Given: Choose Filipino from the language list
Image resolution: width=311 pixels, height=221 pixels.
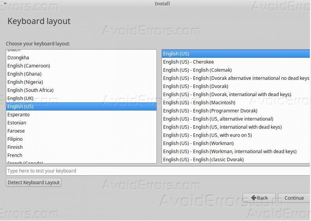Looking at the screenshot, I should coord(15,139).
